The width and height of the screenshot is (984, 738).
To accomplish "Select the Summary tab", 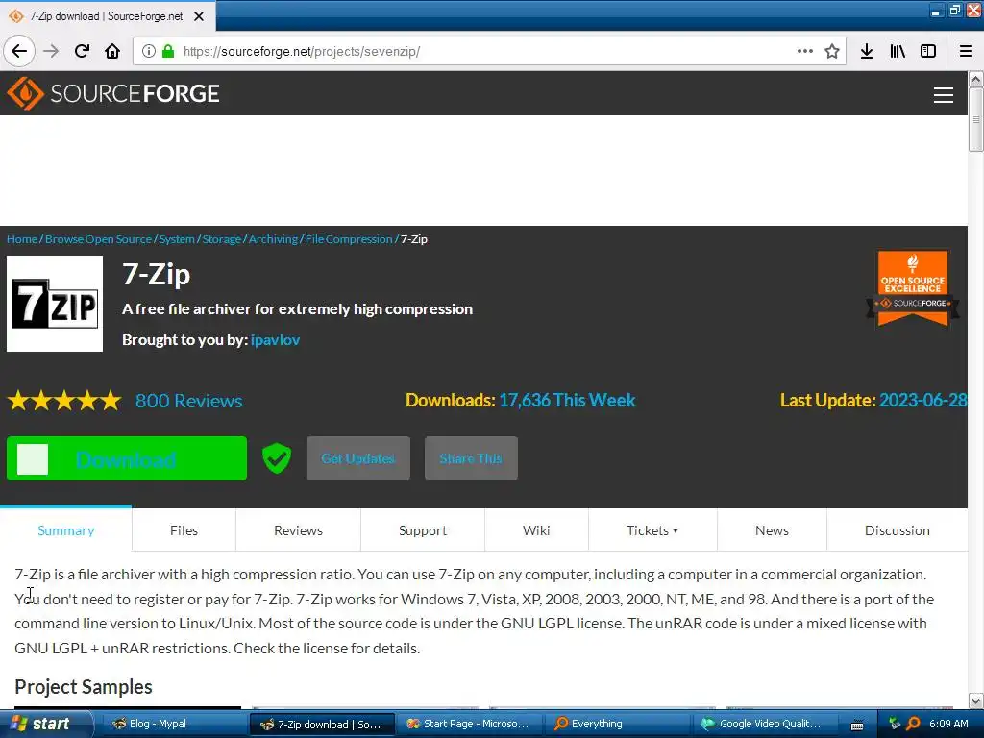I will pyautogui.click(x=66, y=530).
